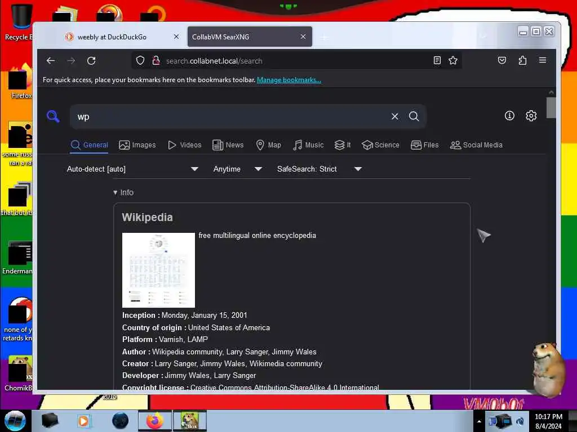
Task: Open the Firefox hamburger menu
Action: (x=543, y=61)
